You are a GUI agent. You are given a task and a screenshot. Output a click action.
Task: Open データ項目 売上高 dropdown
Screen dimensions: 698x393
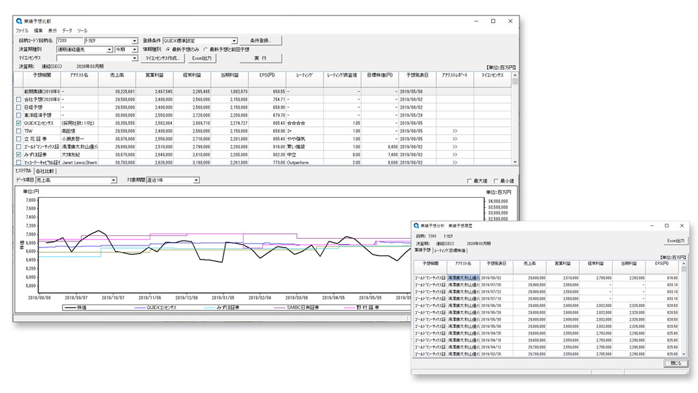click(x=113, y=180)
